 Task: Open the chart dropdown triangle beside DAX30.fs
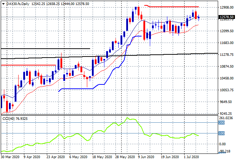click(x=3, y=4)
